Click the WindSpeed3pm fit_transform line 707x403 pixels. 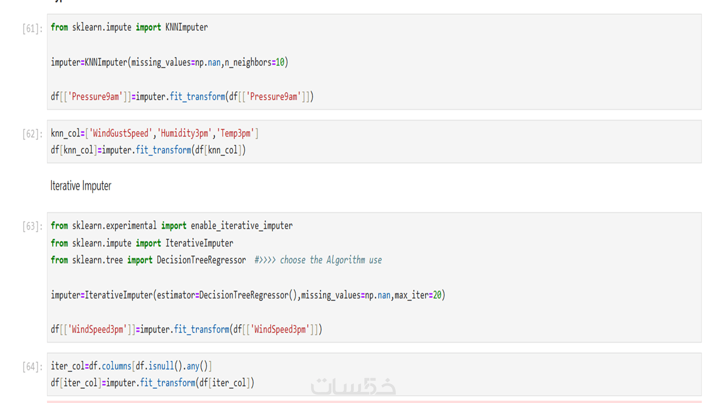click(186, 329)
